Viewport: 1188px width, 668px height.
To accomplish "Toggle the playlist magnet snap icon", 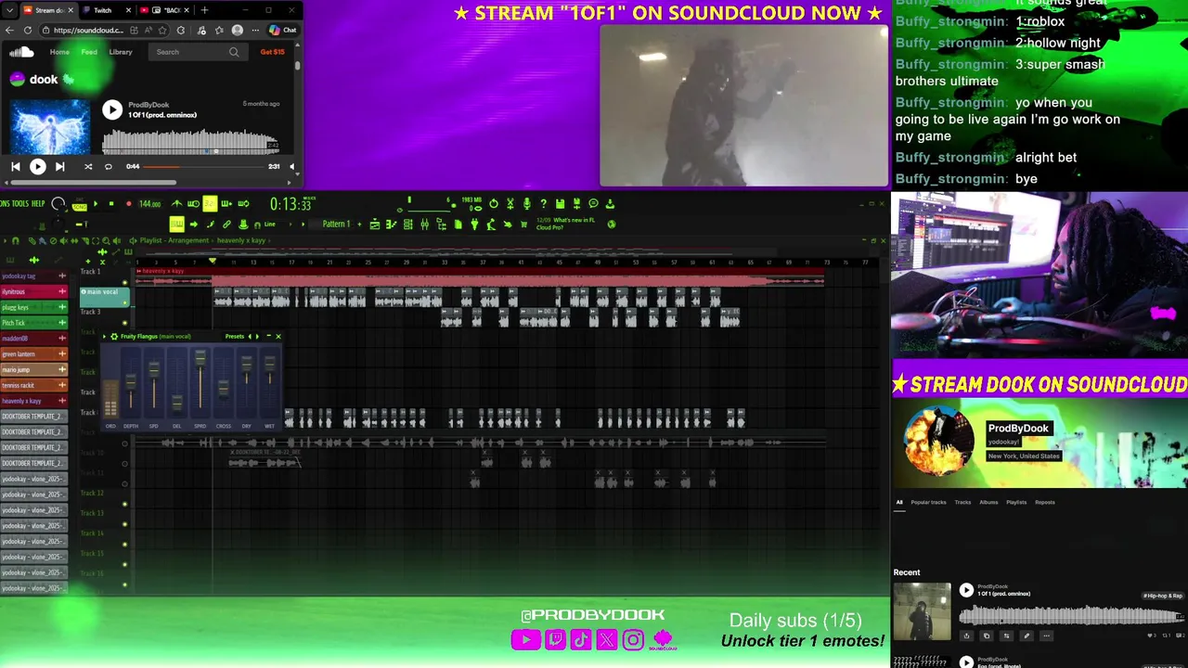I will 16,241.
